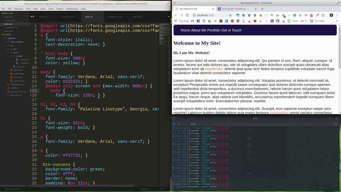The image size is (341, 192).
Task: Click the Sublime minimap
Action: (165, 35)
